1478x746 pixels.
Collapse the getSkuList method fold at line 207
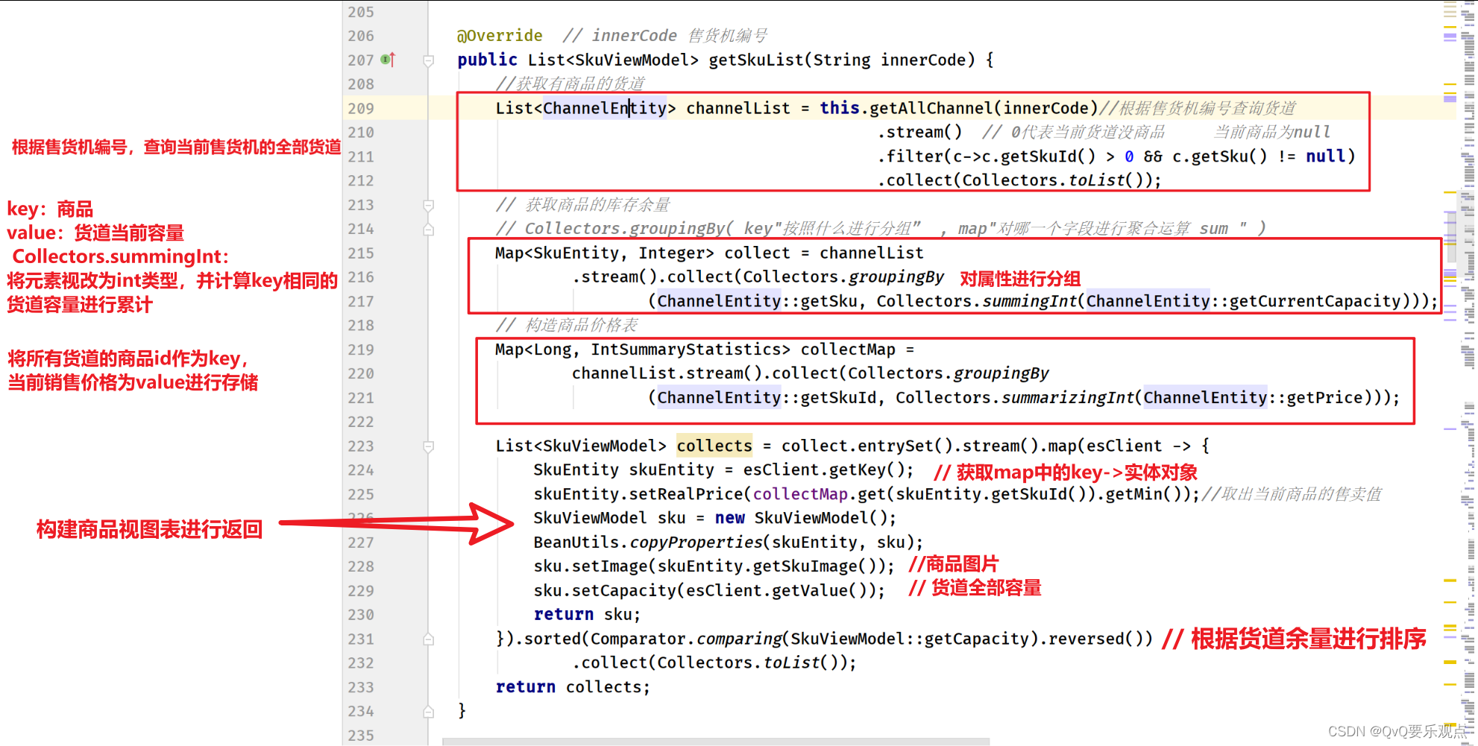(x=429, y=60)
